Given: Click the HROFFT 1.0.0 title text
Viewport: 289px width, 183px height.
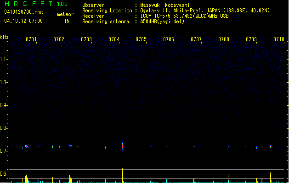Looking at the screenshot, I should pos(36,4).
